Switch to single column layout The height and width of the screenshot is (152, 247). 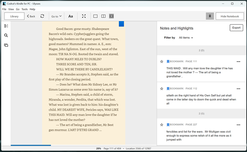point(95,16)
